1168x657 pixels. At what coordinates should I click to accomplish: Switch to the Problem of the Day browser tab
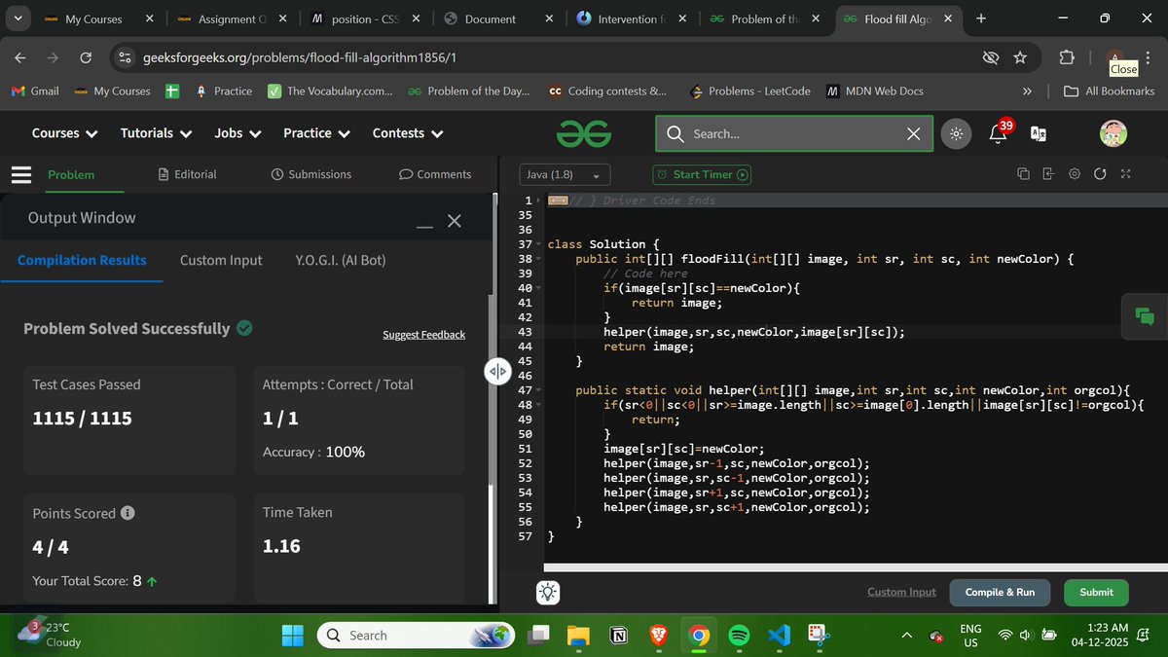[765, 18]
